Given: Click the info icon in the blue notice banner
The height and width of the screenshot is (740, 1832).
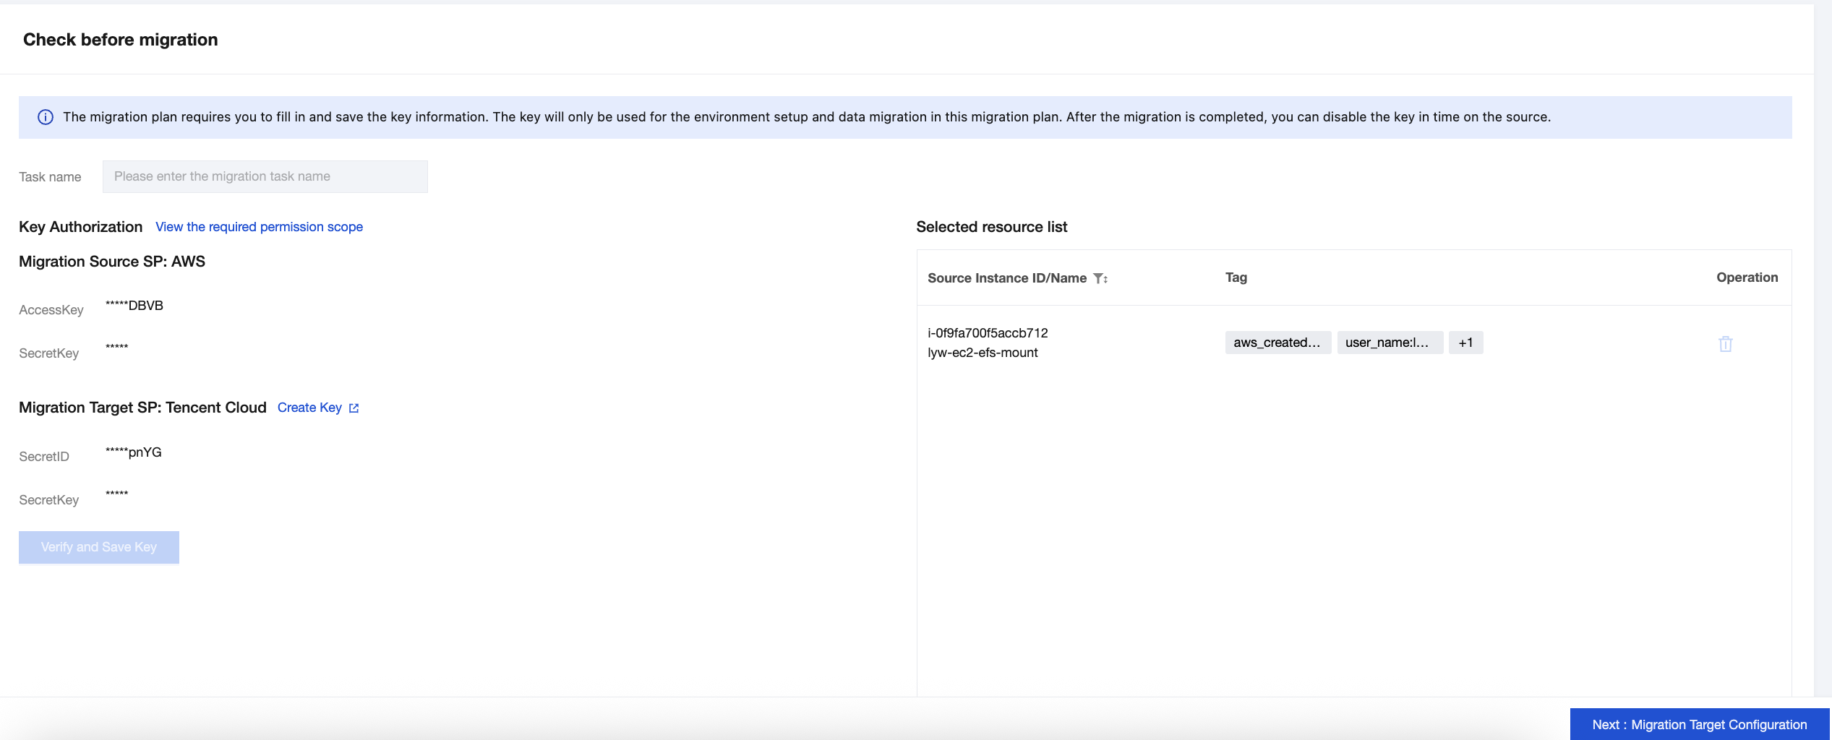Looking at the screenshot, I should click(x=46, y=117).
